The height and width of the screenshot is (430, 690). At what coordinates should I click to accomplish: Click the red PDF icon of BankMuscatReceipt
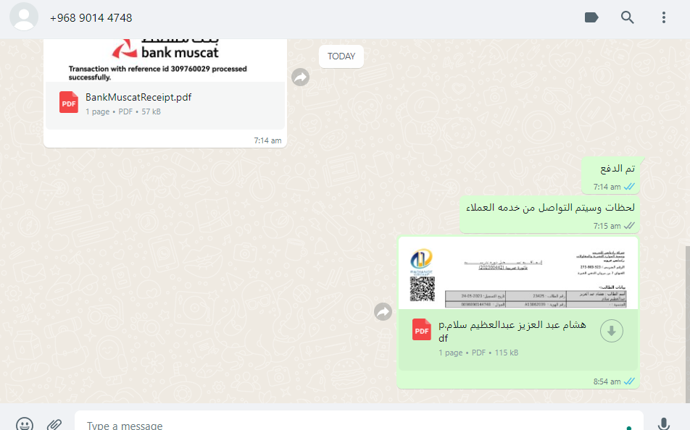(69, 103)
